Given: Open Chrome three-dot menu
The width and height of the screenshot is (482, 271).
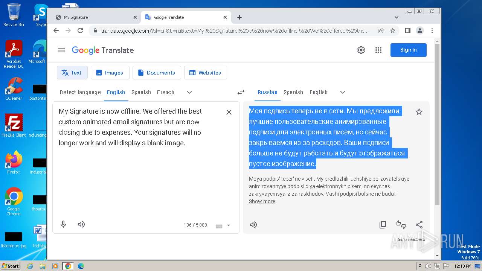Looking at the screenshot, I should (432, 30).
